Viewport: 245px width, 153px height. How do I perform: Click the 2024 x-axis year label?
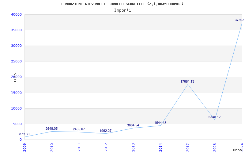242,147
